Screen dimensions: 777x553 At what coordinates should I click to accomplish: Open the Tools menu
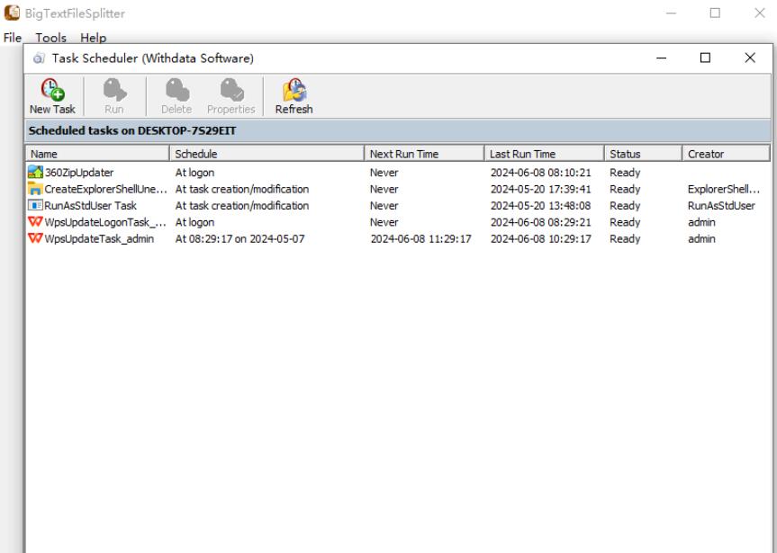pyautogui.click(x=50, y=38)
